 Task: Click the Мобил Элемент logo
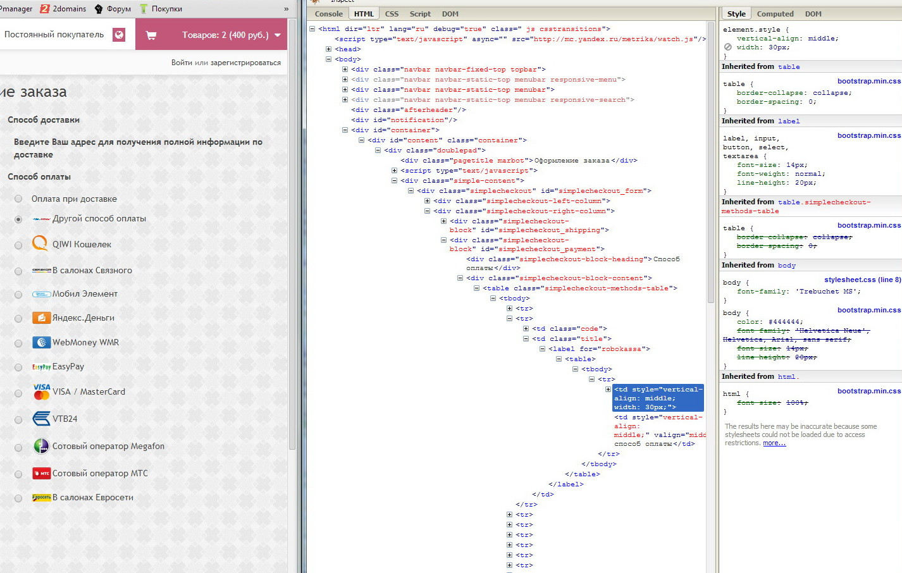pos(41,294)
